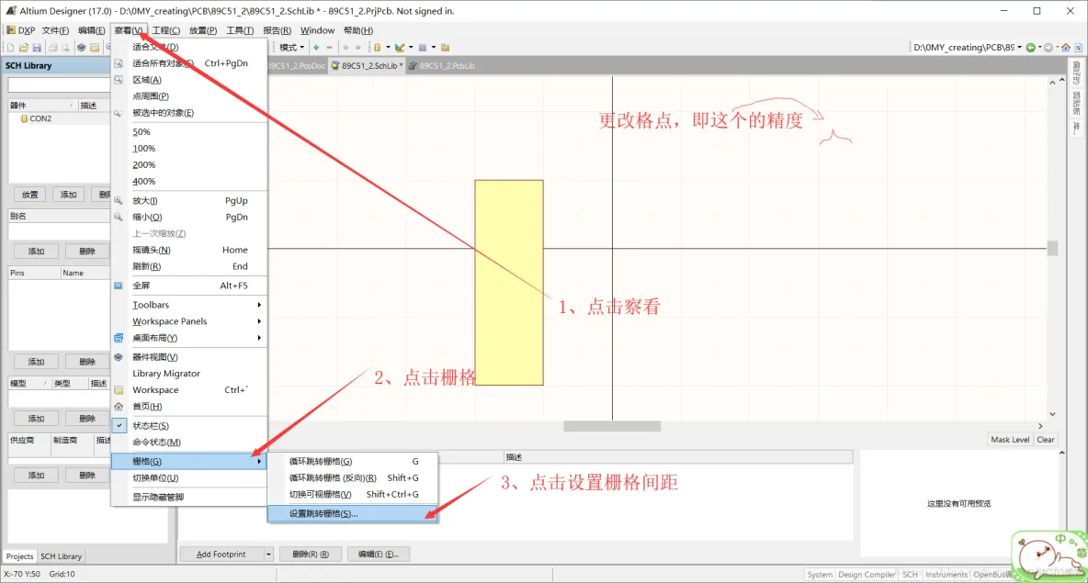Open the back navigation history dropdown arrow
Viewport: 1088px width, 583px height.
click(1039, 48)
